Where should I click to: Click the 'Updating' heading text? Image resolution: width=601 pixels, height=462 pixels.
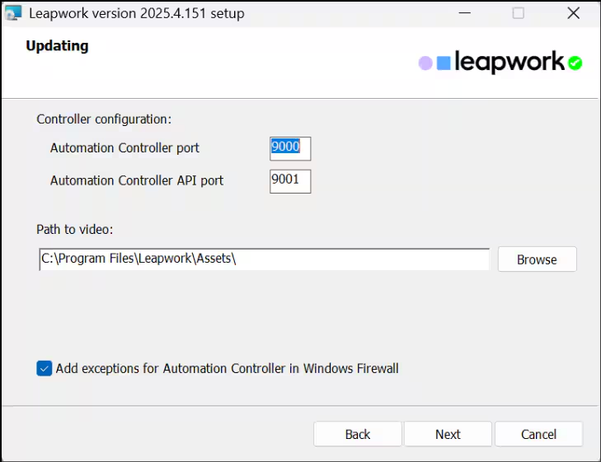pyautogui.click(x=57, y=46)
